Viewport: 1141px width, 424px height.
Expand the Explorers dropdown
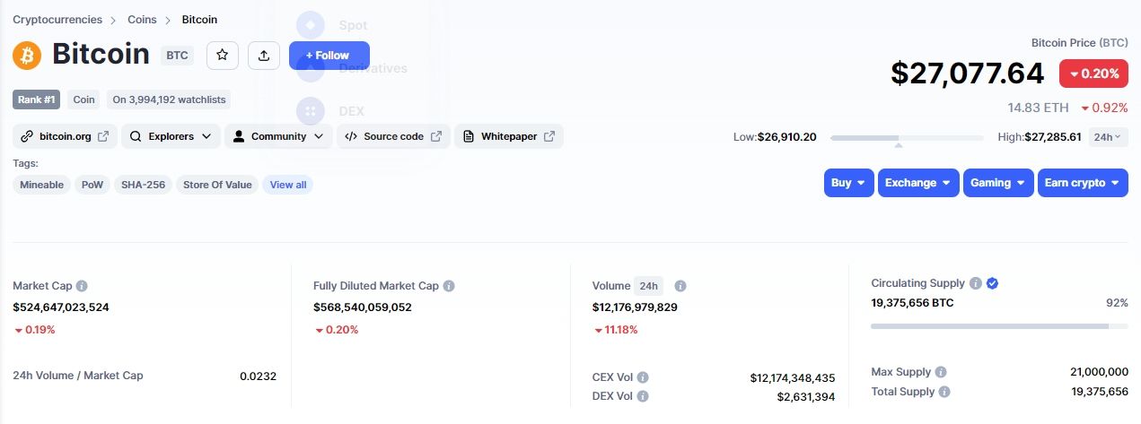pyautogui.click(x=171, y=136)
